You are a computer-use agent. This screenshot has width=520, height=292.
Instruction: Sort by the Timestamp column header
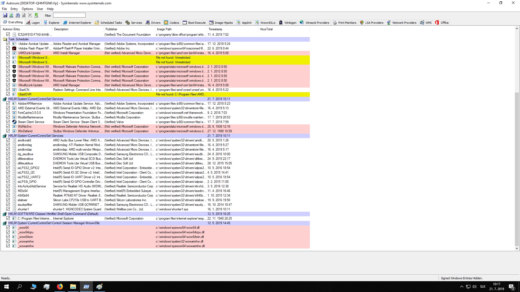215,29
